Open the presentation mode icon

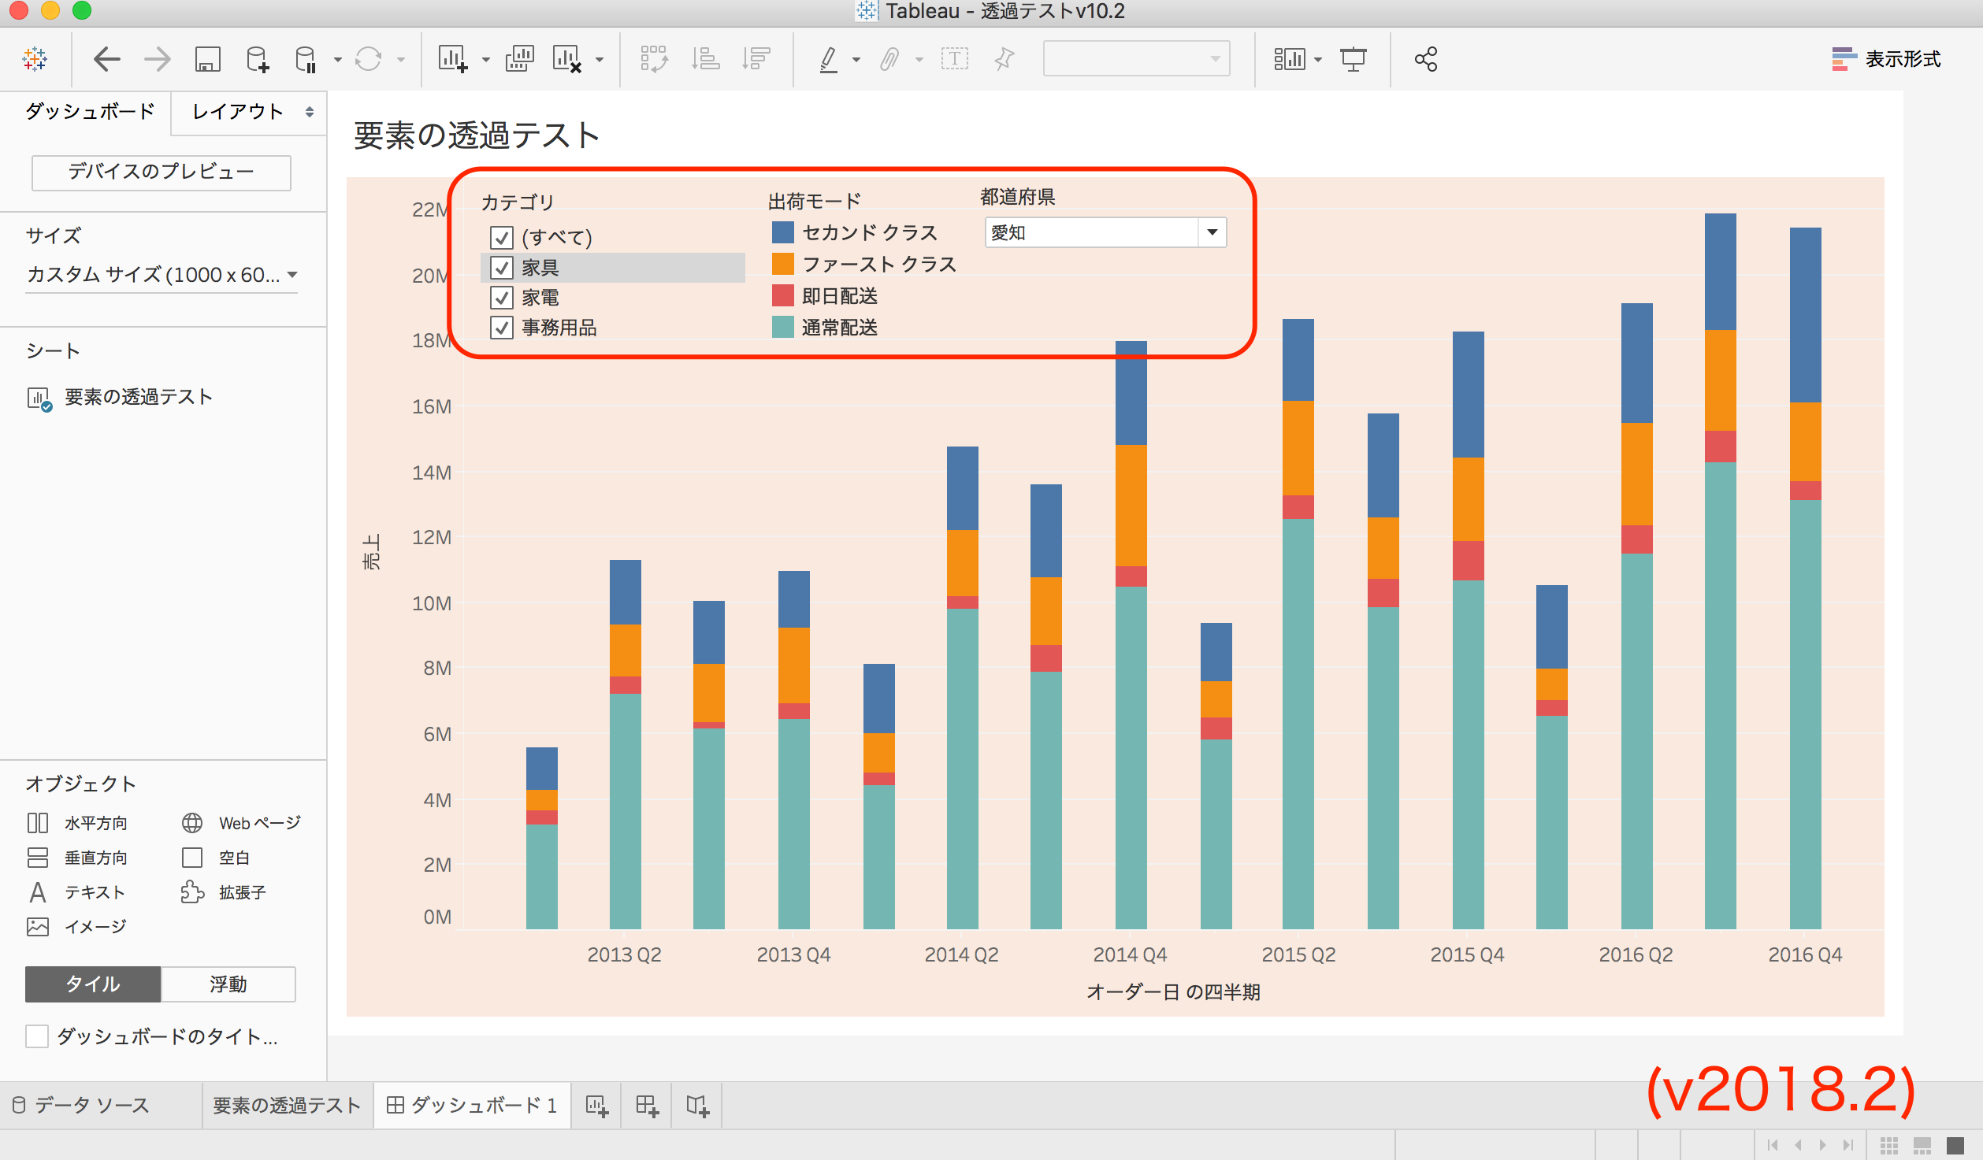click(x=1354, y=57)
